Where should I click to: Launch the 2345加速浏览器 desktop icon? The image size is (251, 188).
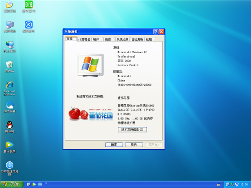pos(9,168)
